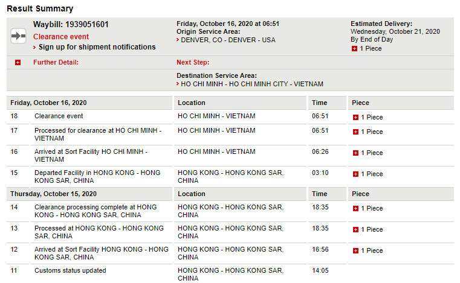The width and height of the screenshot is (460, 283).
Task: Click the Clearance event status text
Action: pyautogui.click(x=61, y=37)
